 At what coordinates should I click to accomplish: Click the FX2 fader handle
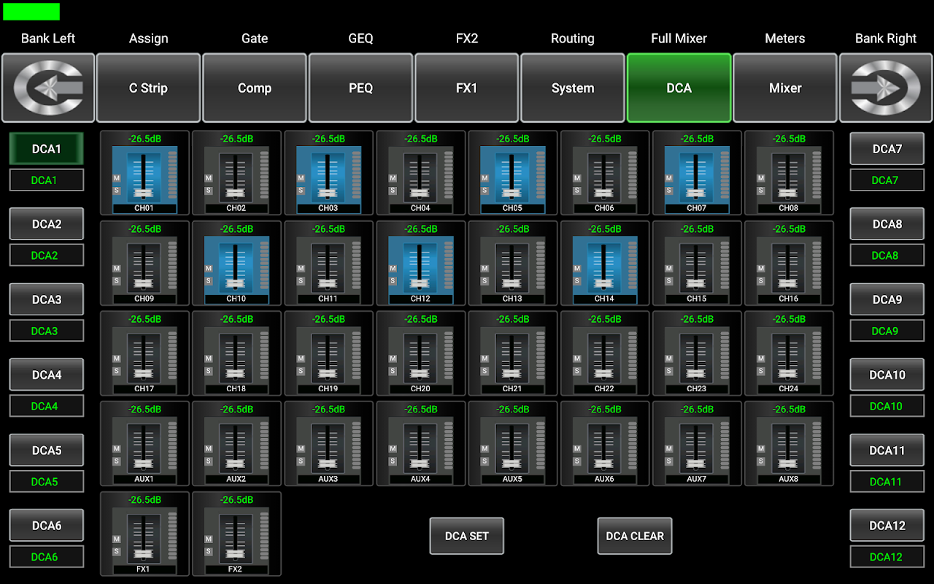236,555
